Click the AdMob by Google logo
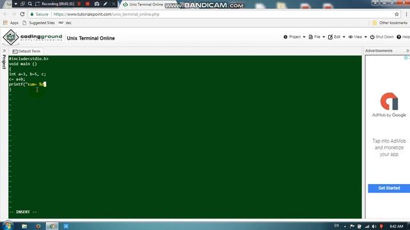The image size is (410, 230). (389, 105)
